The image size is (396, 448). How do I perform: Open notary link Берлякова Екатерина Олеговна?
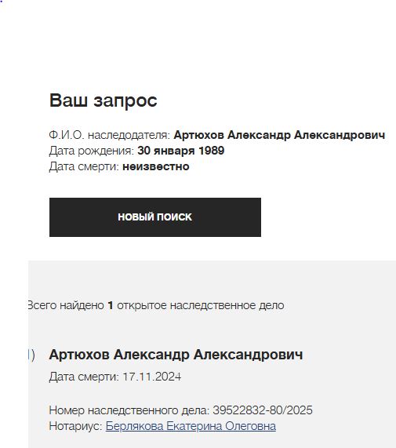coord(191,426)
